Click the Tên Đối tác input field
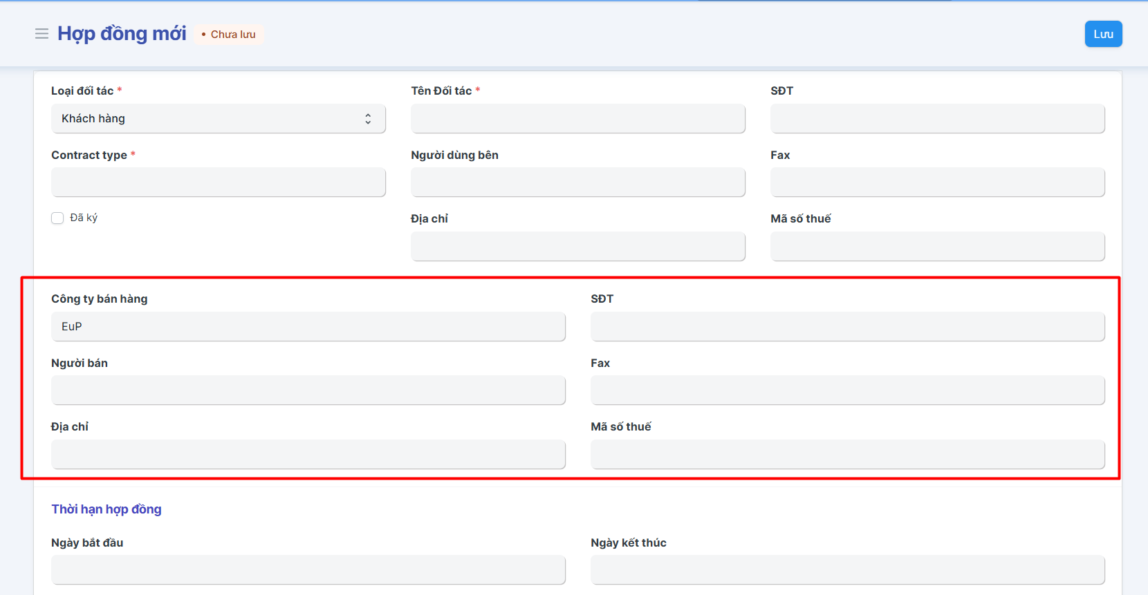This screenshot has width=1148, height=595. click(x=577, y=119)
